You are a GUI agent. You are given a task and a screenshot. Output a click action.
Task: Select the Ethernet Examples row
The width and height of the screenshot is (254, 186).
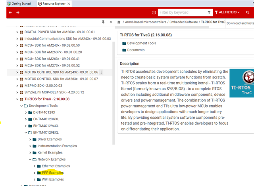[56, 166]
